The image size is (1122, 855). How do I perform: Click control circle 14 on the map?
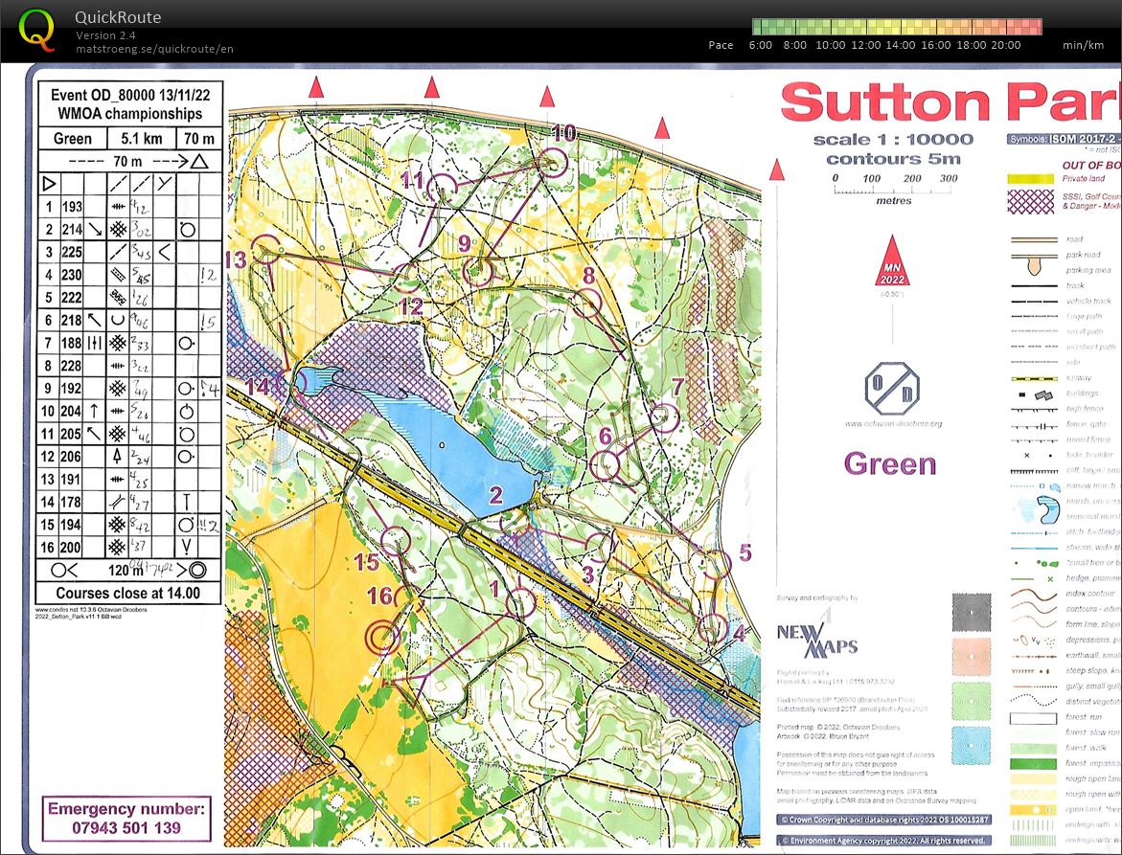point(292,383)
